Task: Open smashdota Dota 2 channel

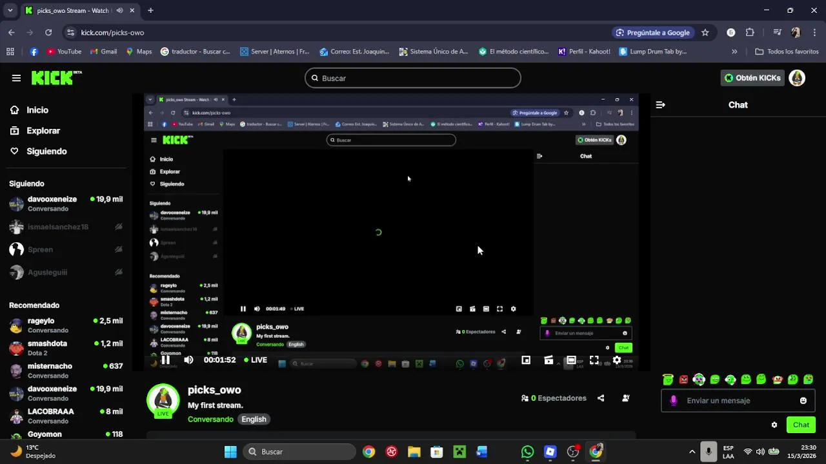Action: click(x=66, y=348)
